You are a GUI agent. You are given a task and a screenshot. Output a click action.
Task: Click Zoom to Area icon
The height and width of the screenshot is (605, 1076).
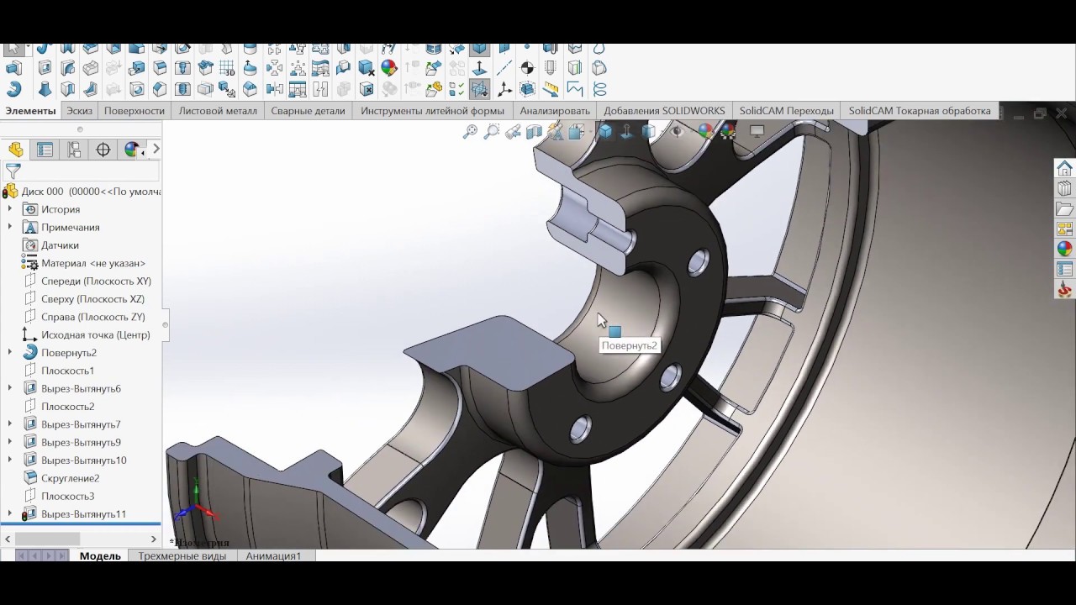click(492, 131)
